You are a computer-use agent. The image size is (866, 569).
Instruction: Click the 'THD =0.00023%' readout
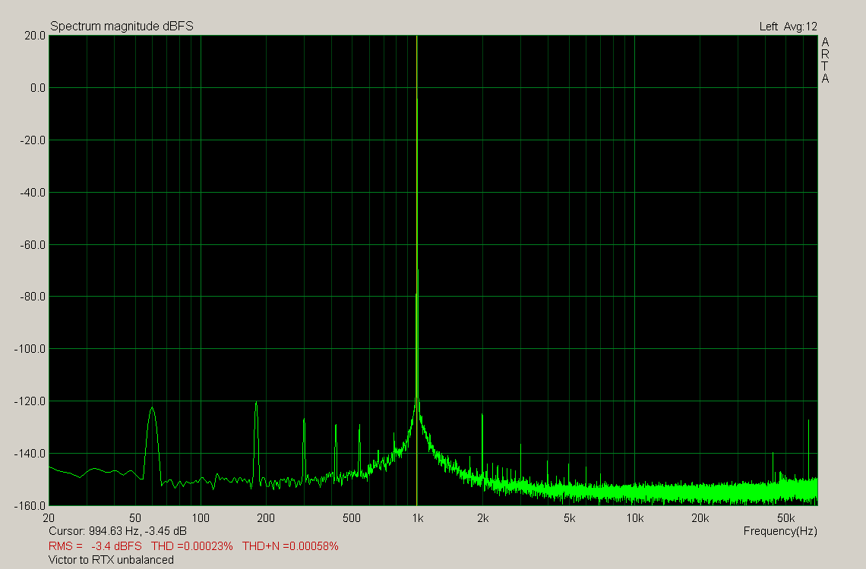click(x=192, y=546)
